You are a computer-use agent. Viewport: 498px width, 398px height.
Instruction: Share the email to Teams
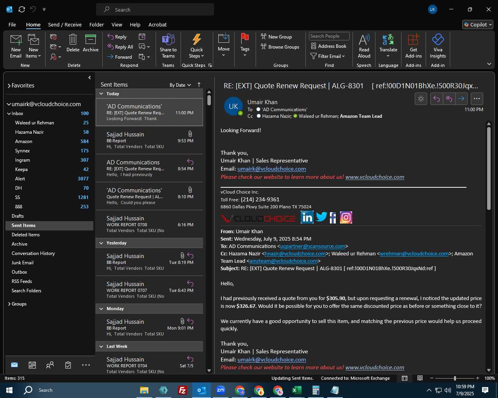[x=168, y=46]
